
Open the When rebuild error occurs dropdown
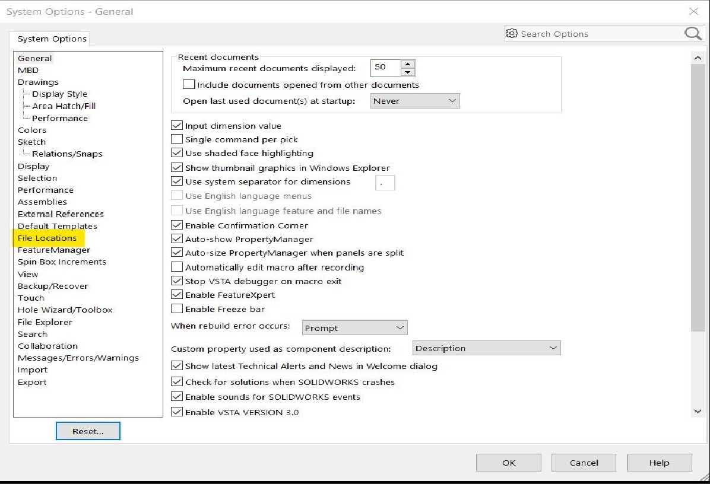click(354, 327)
